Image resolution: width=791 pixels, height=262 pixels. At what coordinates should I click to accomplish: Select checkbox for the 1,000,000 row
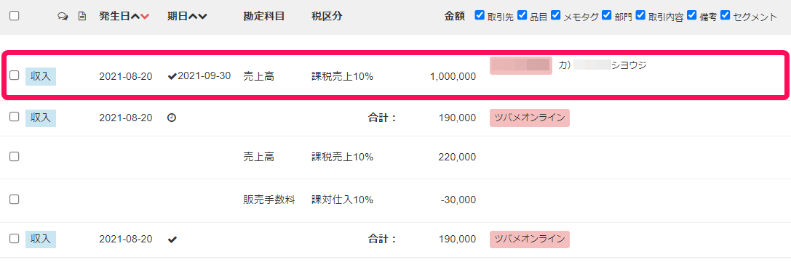[15, 75]
